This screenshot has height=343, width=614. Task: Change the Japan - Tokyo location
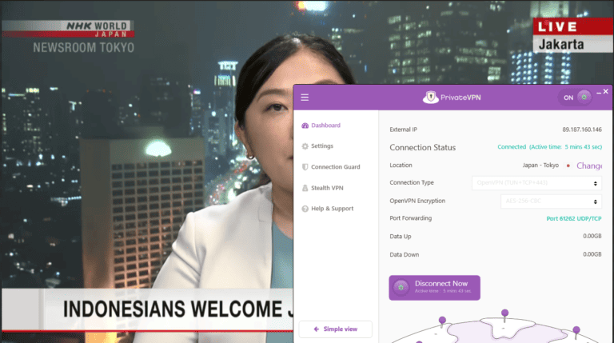tap(589, 166)
